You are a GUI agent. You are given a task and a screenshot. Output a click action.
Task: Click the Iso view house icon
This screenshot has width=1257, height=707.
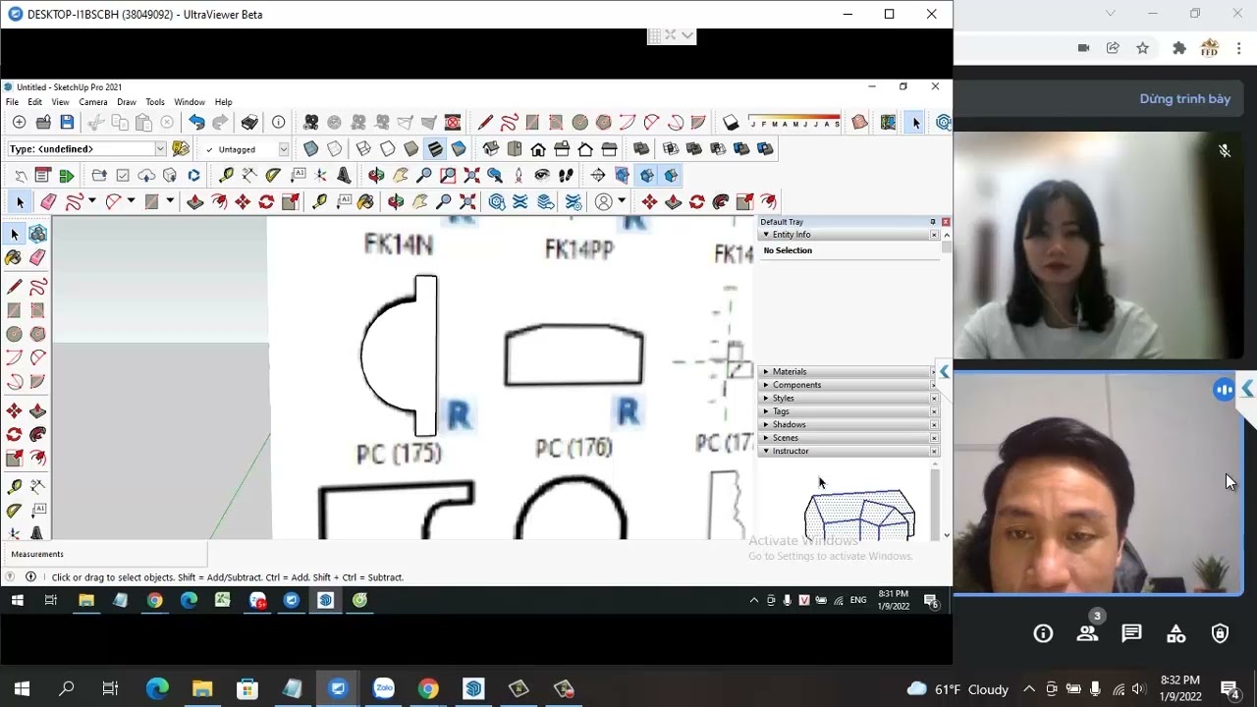coord(491,149)
